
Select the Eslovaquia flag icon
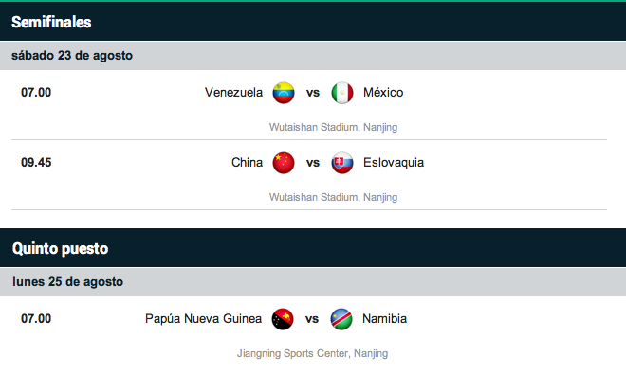coord(342,163)
